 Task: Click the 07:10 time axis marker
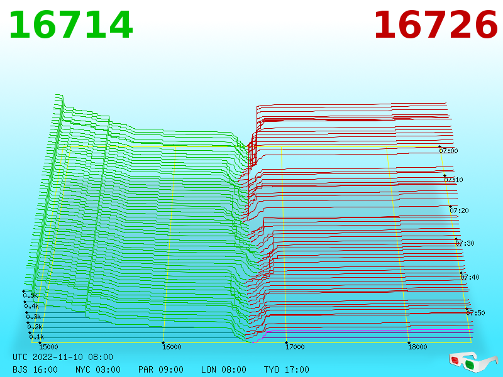coord(453,180)
